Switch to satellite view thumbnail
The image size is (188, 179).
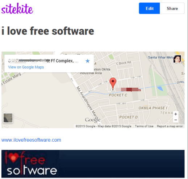point(8,118)
